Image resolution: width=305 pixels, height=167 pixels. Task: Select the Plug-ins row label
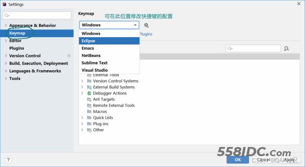pos(100,124)
